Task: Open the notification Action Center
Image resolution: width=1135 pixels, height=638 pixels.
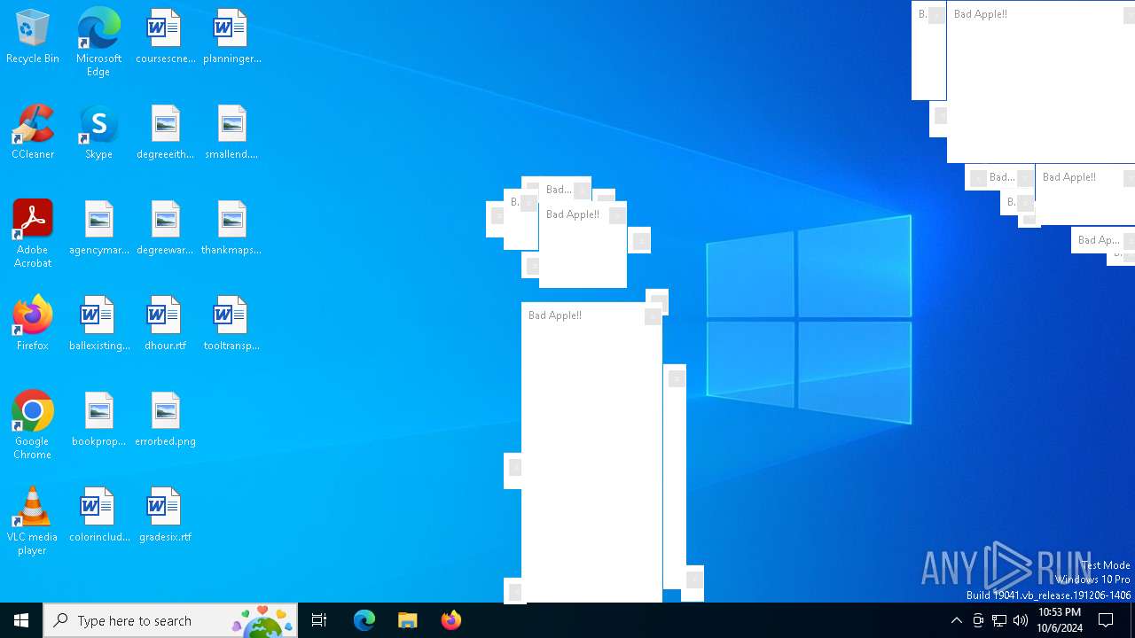Action: pyautogui.click(x=1107, y=620)
